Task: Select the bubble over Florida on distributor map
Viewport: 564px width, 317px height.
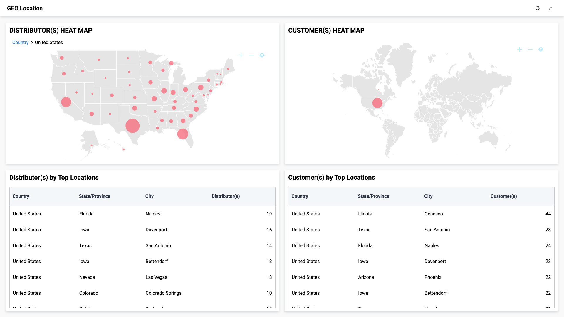Action: [x=183, y=134]
